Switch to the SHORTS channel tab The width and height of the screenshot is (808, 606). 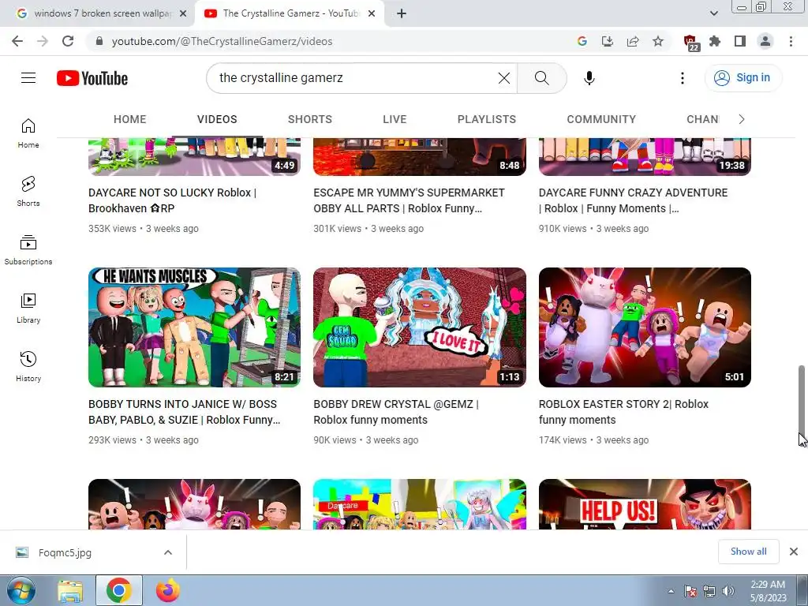[309, 119]
